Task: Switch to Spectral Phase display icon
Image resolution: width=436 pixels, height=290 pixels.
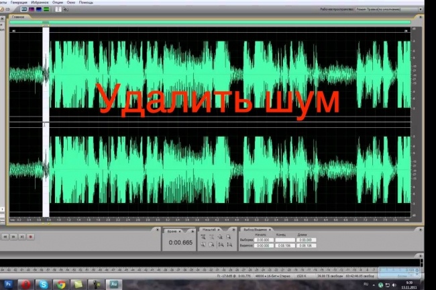Action: point(46,9)
